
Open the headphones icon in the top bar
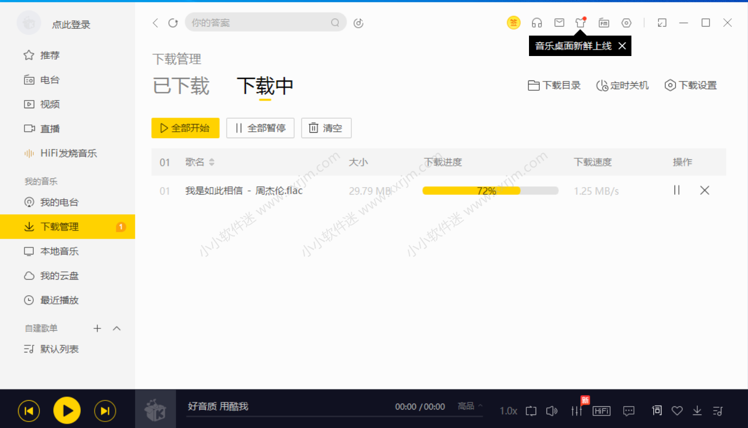tap(537, 22)
